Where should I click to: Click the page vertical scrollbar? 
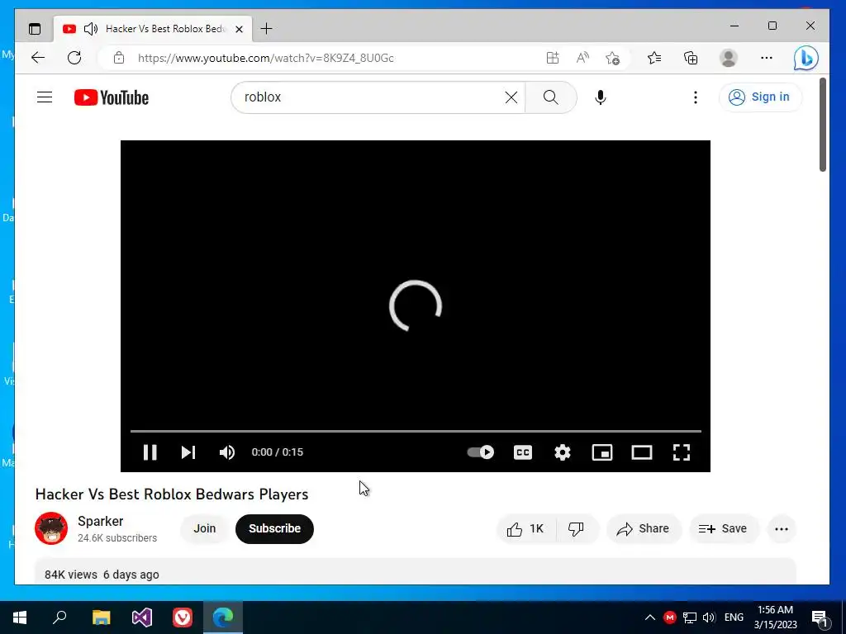click(x=823, y=125)
